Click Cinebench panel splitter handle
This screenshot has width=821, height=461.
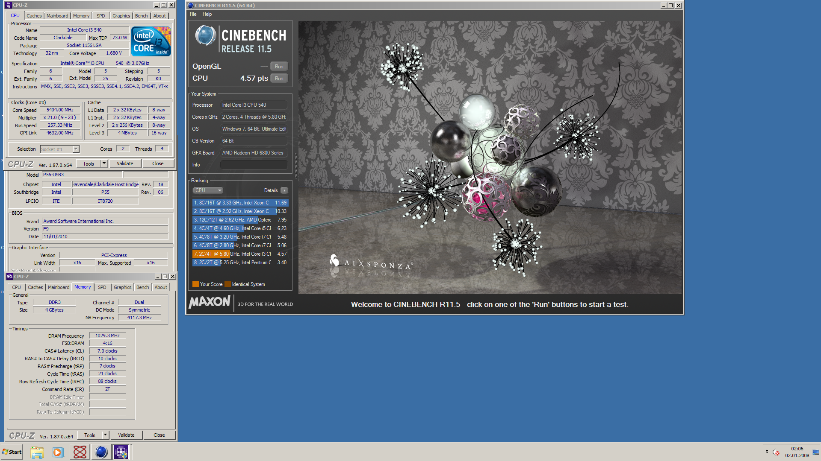295,166
